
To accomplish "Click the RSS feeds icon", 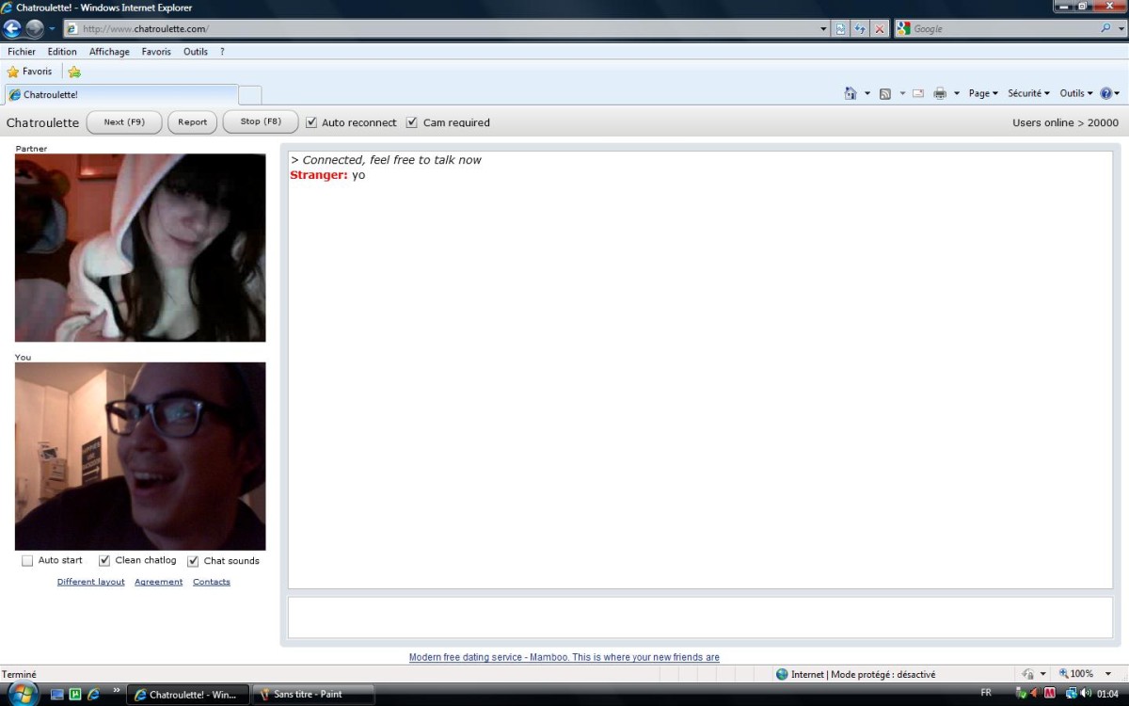I will tap(885, 93).
